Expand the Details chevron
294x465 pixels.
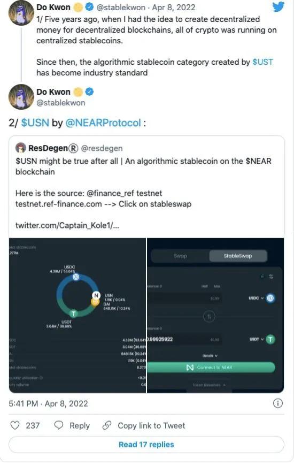[x=210, y=355]
